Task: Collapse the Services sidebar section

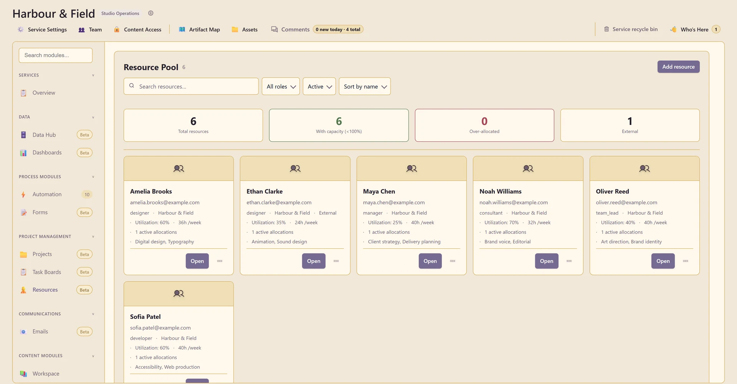Action: pos(93,75)
